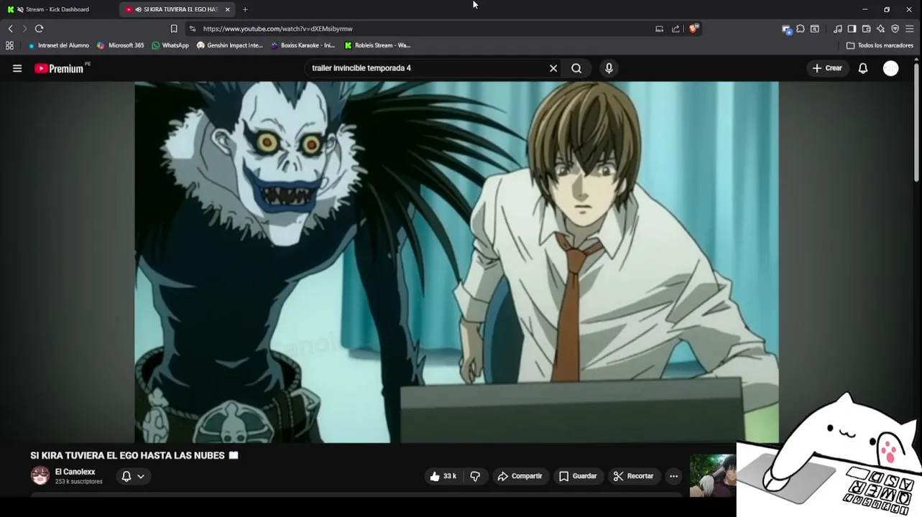The image size is (922, 517).
Task: Open the tab search toolbar icon
Action: [x=815, y=29]
